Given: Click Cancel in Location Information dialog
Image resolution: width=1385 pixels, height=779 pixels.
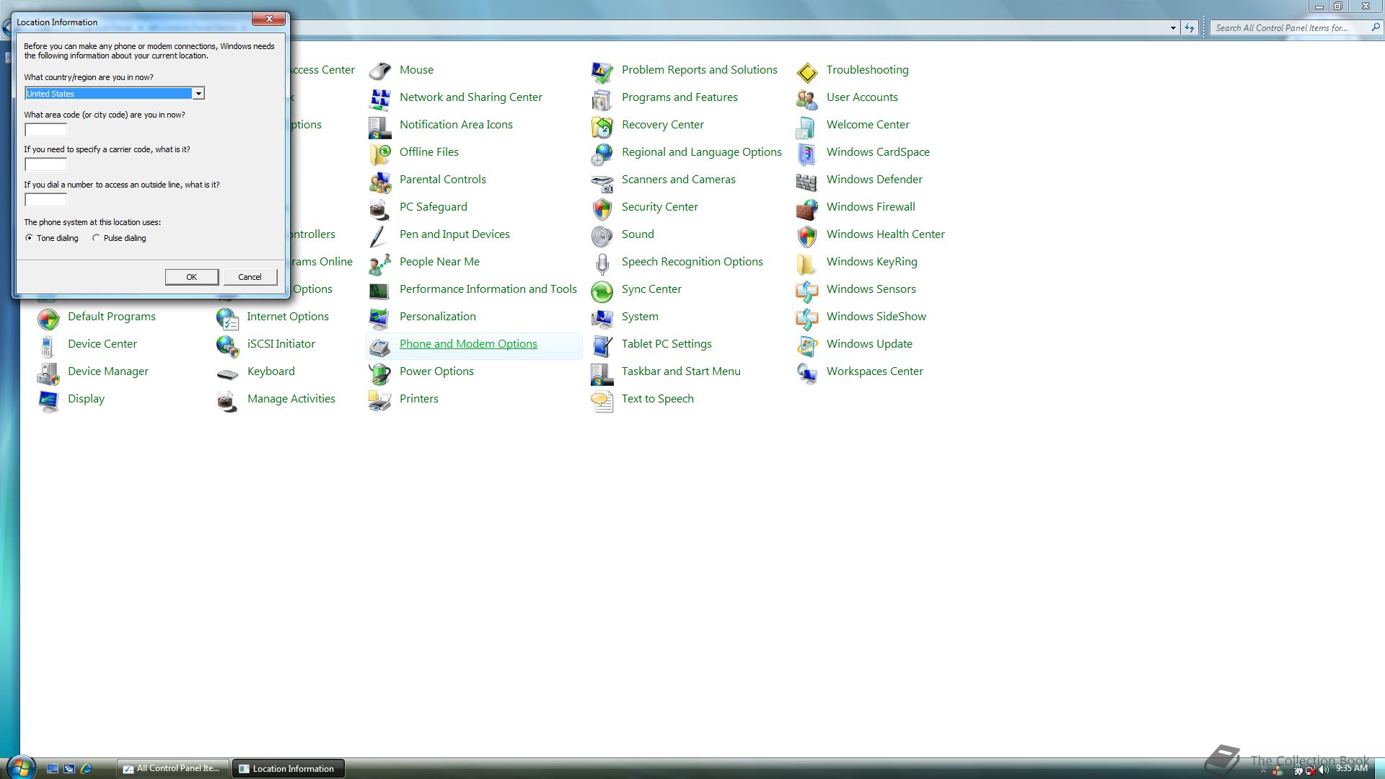Looking at the screenshot, I should point(250,277).
